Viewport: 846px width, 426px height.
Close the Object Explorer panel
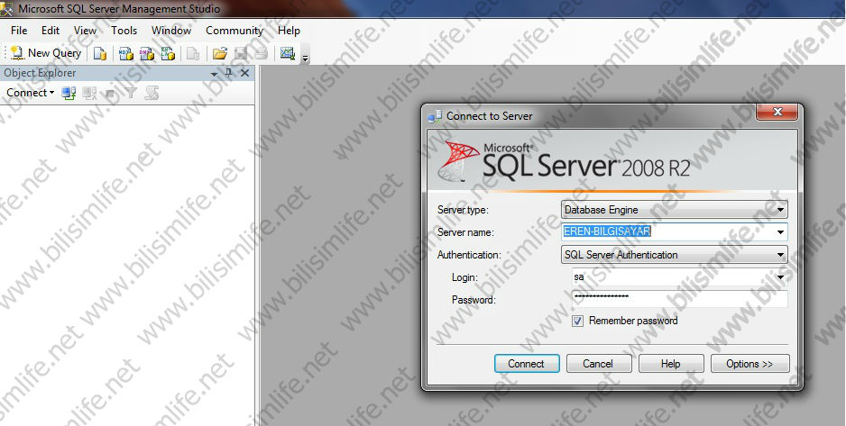[244, 73]
